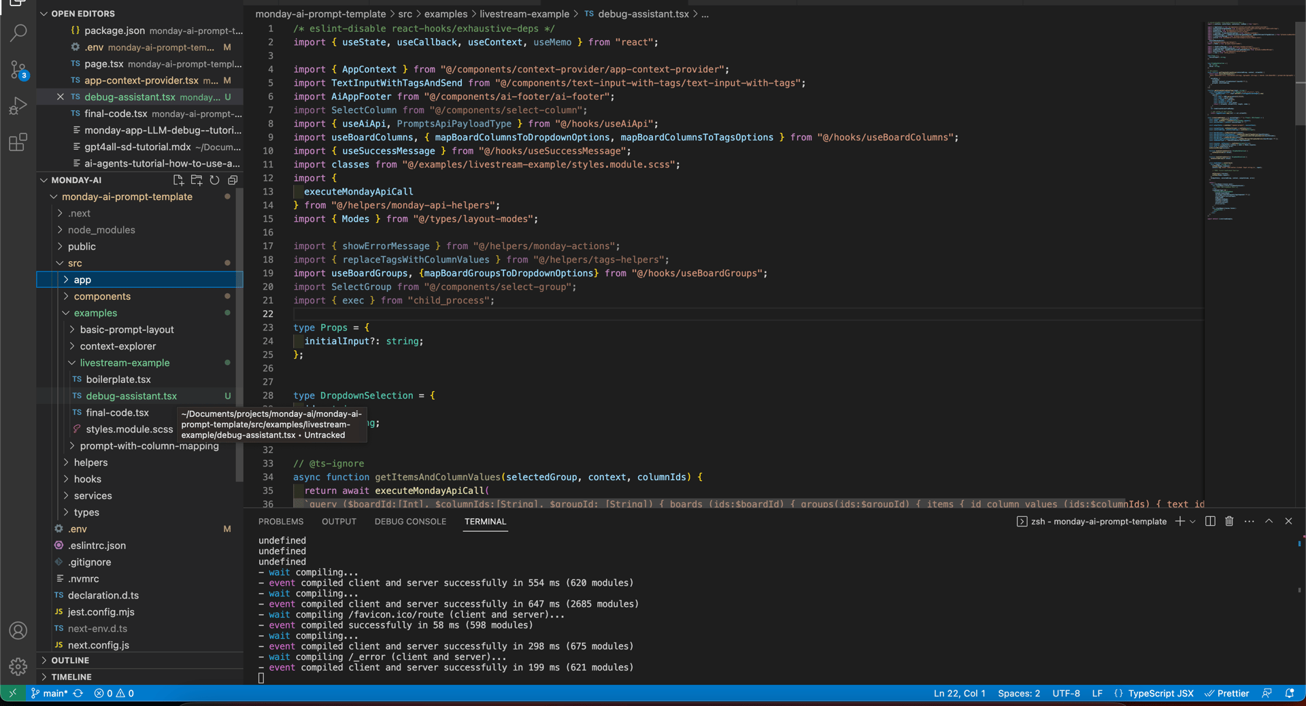Maximize the terminal panel size
Viewport: 1306px width, 706px height.
click(x=1269, y=521)
